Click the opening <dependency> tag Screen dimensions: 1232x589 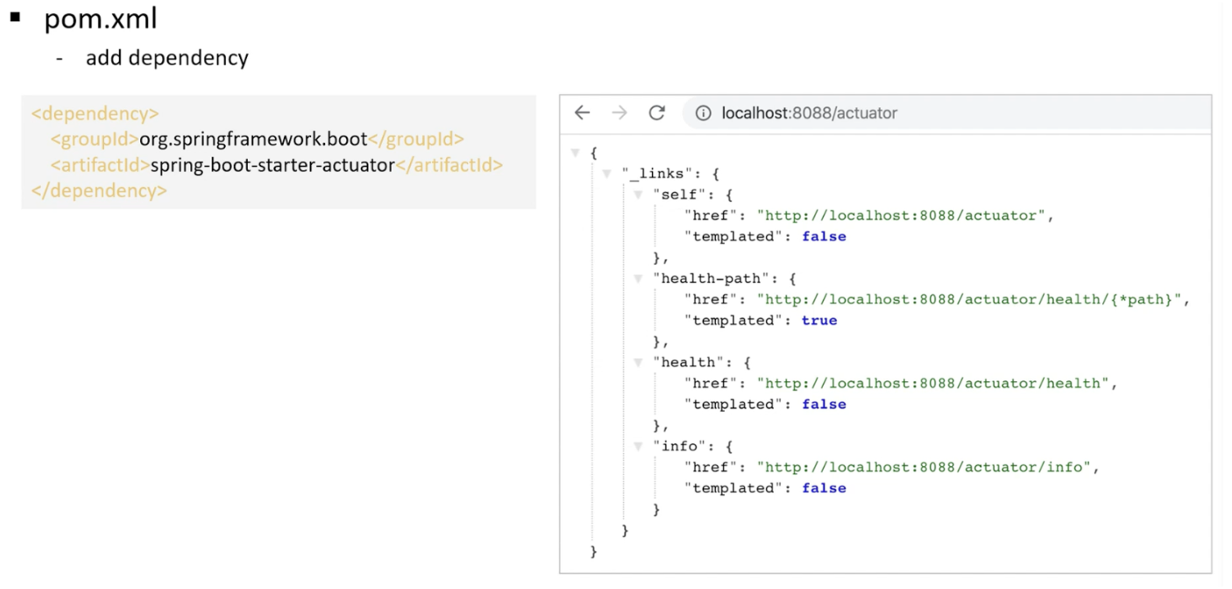pyautogui.click(x=96, y=114)
